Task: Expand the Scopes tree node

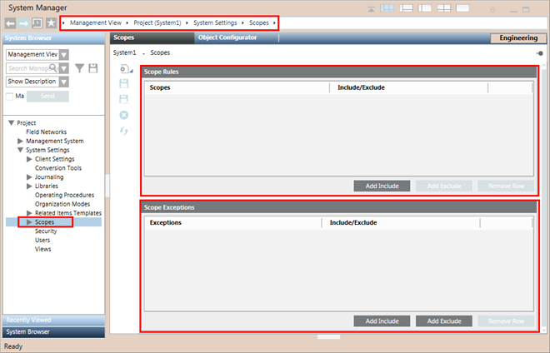Action: tap(30, 222)
